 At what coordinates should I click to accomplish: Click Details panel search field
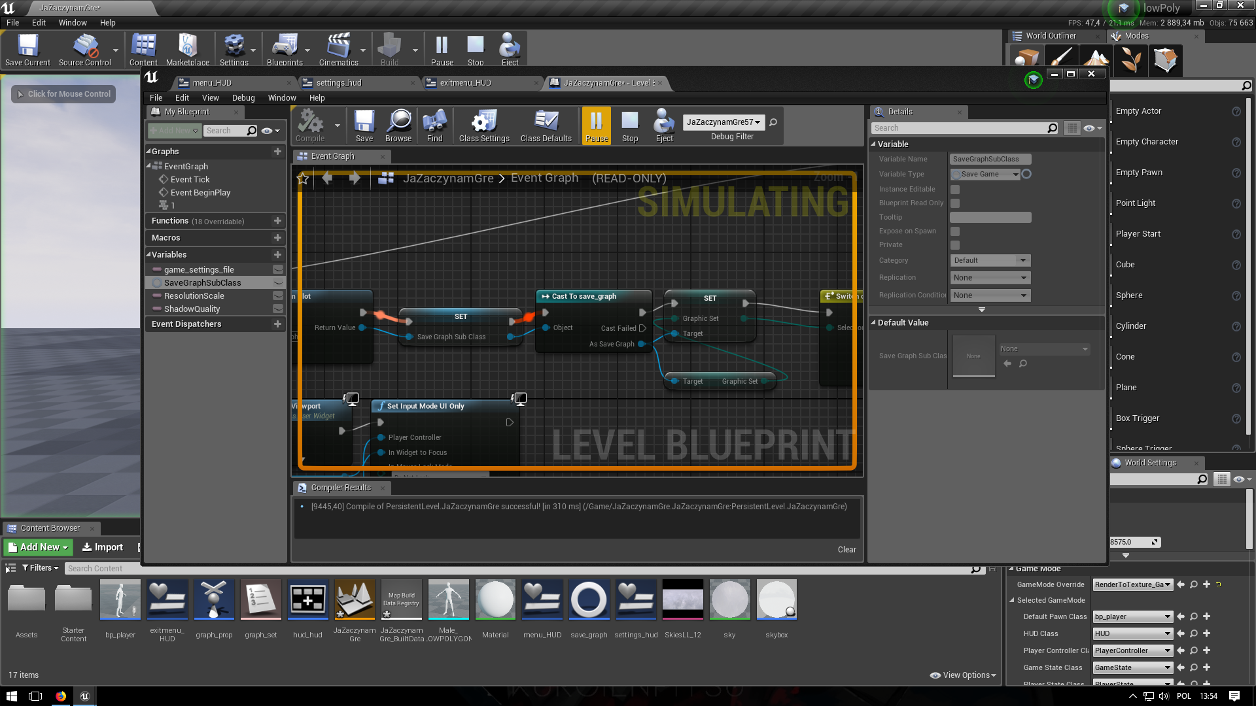[x=966, y=128]
